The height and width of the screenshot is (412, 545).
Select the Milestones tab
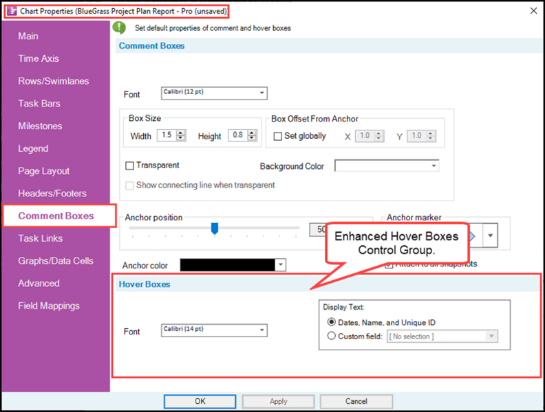(x=40, y=126)
